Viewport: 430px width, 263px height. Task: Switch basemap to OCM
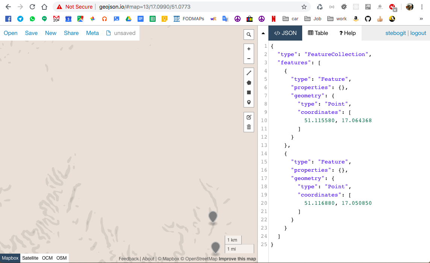pyautogui.click(x=47, y=258)
